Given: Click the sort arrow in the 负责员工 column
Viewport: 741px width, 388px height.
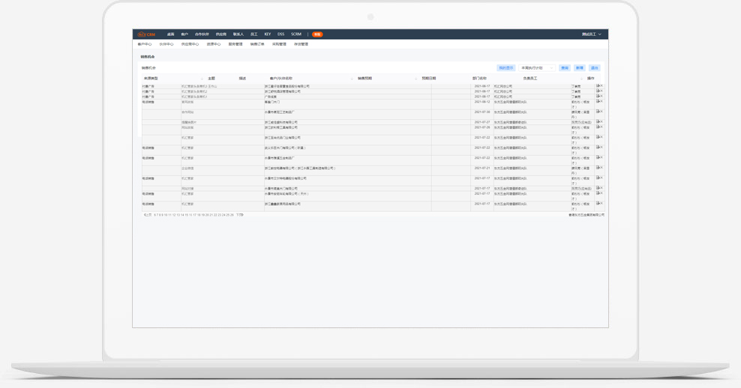Looking at the screenshot, I should coord(581,79).
